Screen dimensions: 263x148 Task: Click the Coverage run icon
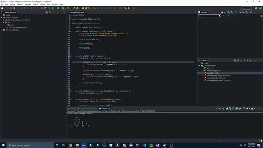pos(63,8)
